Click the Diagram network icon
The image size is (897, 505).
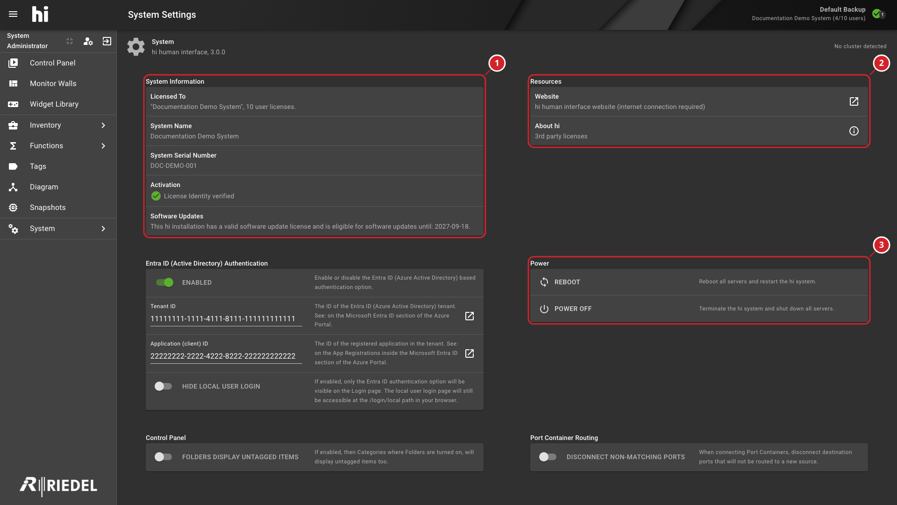tap(13, 187)
